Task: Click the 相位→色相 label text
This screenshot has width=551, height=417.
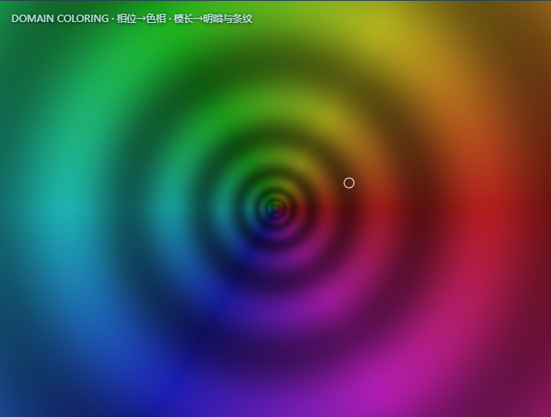Action: tap(141, 19)
